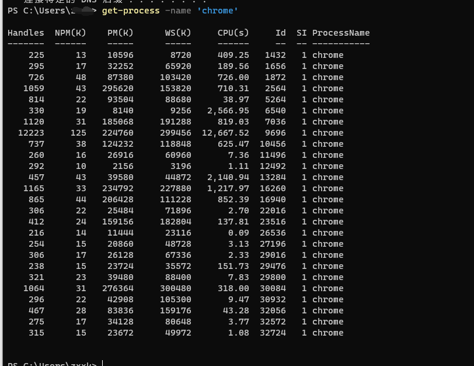Click process Id 7036

click(x=275, y=122)
